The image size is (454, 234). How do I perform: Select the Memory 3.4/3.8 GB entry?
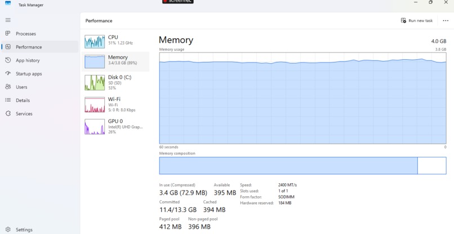[115, 61]
